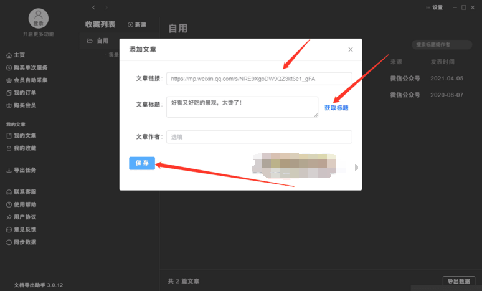Click the chat icon beside 意见反馈
Image resolution: width=482 pixels, height=291 pixels.
pos(9,230)
